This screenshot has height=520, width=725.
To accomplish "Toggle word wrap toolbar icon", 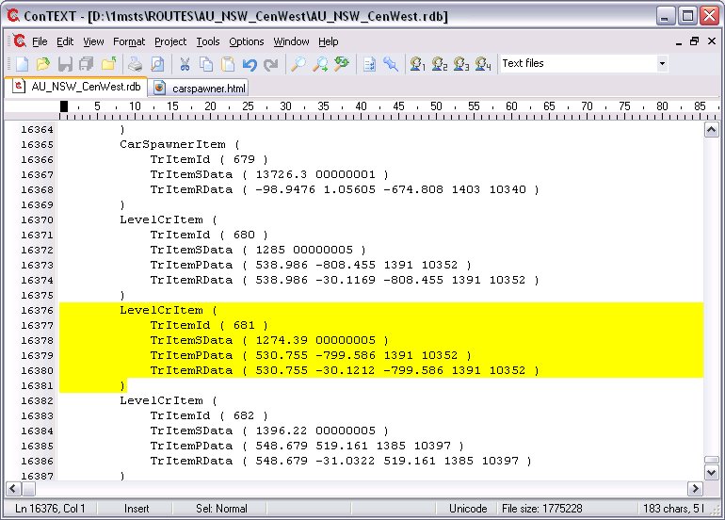I will (x=369, y=64).
